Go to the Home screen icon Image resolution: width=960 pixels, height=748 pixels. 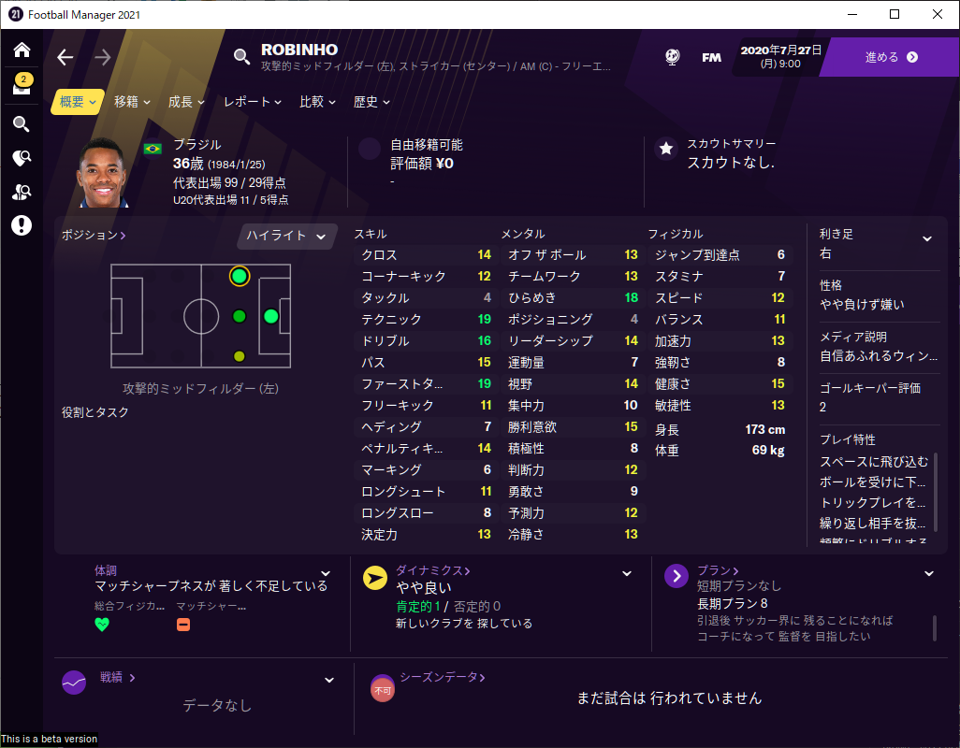(22, 50)
